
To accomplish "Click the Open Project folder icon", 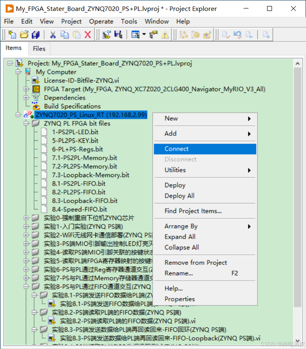I will (x=24, y=35).
